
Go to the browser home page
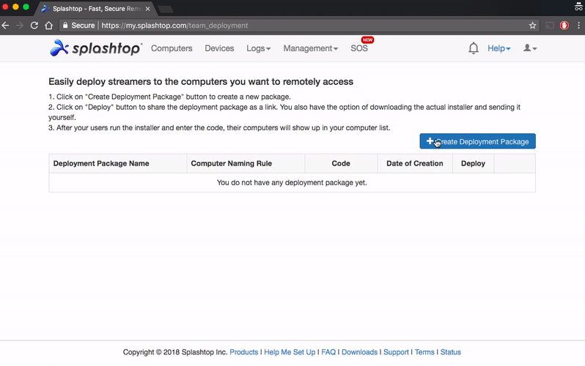point(48,25)
